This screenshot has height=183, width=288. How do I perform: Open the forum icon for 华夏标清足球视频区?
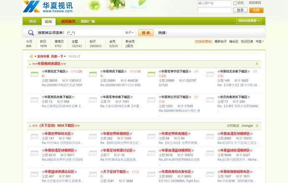tap(34, 153)
